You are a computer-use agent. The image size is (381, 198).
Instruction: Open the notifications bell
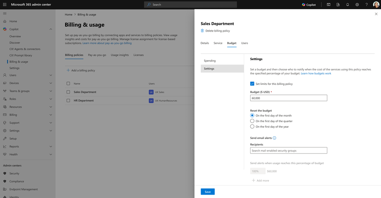[x=347, y=5]
